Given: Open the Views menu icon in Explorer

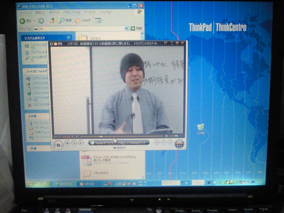Looking at the screenshot, I should [99, 20].
